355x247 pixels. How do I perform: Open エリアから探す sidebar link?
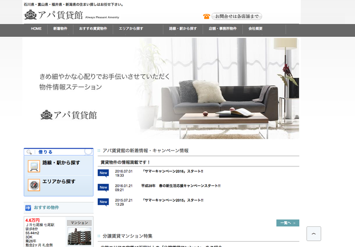tap(59, 182)
